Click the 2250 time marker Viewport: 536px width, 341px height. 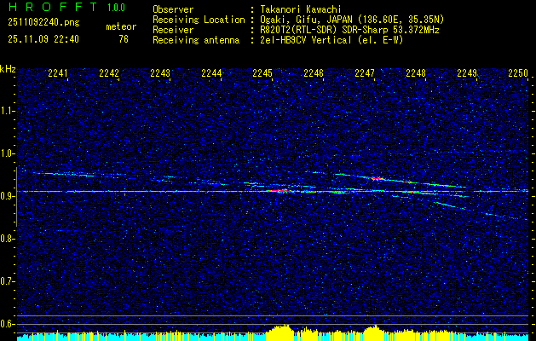click(x=518, y=73)
